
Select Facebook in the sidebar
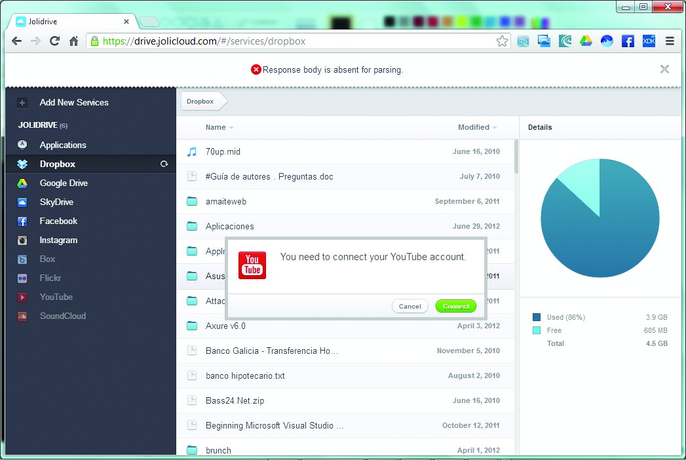click(x=90, y=221)
